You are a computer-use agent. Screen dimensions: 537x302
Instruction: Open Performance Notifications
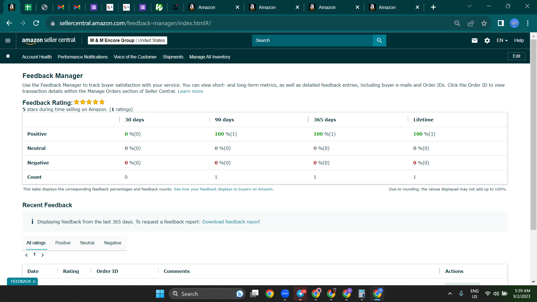83,57
